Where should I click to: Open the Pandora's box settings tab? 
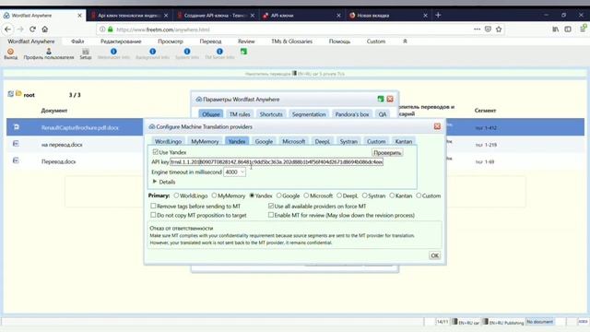click(x=352, y=114)
